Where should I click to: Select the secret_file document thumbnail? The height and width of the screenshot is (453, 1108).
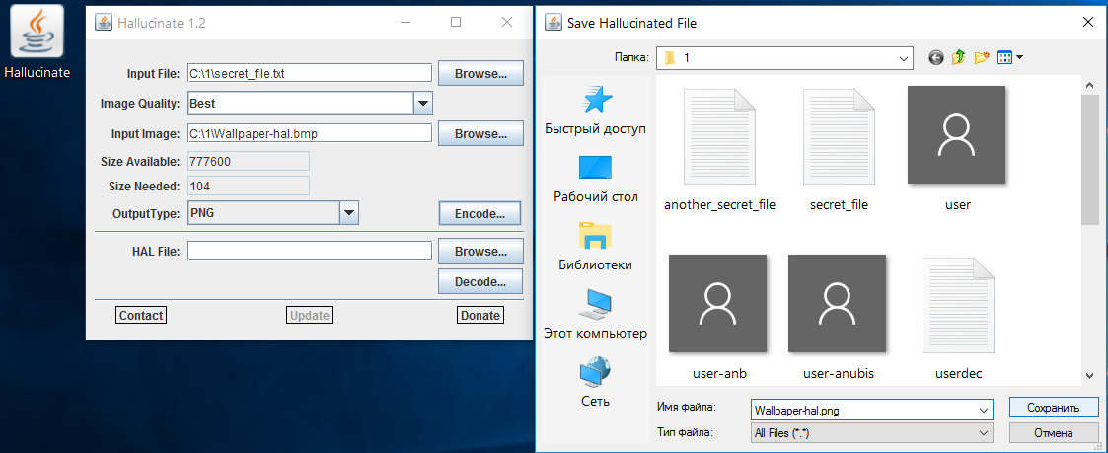(x=838, y=148)
